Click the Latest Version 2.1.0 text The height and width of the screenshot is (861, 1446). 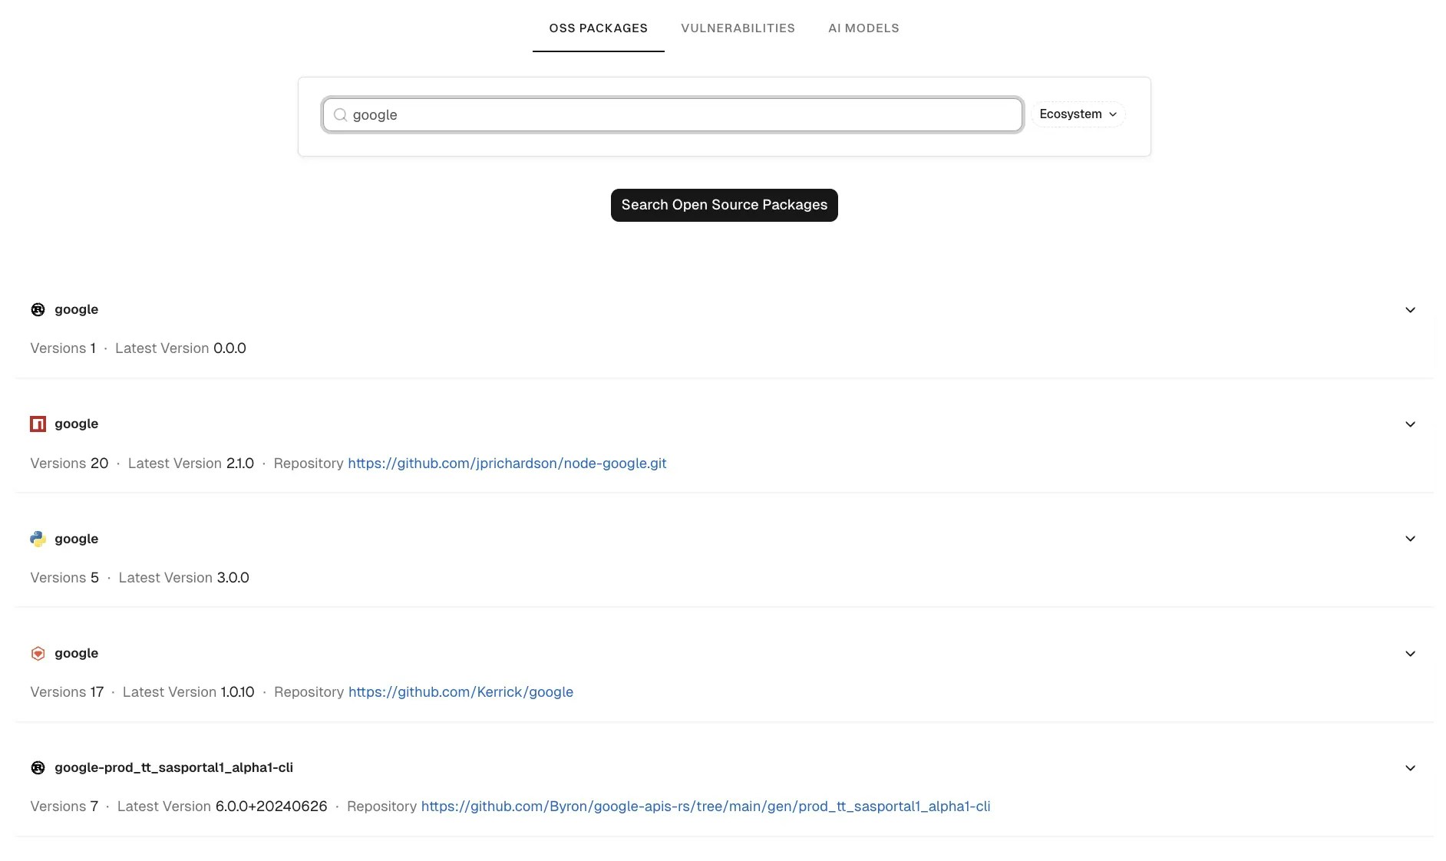(x=190, y=463)
